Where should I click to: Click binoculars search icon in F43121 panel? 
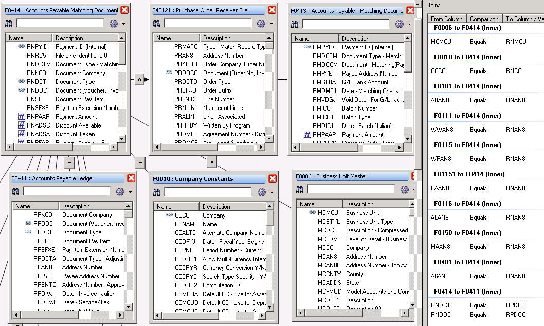[157, 24]
